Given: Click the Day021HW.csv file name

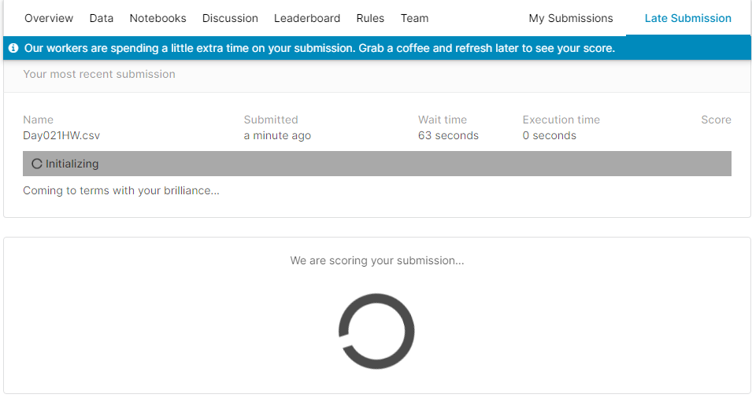Looking at the screenshot, I should 61,135.
